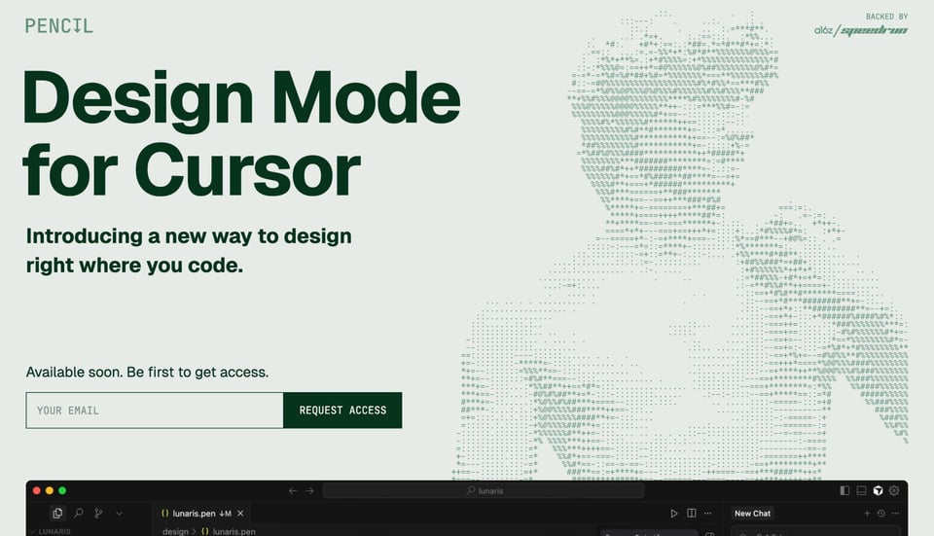Go forward with the right arrow
This screenshot has height=536, width=934.
coord(309,490)
